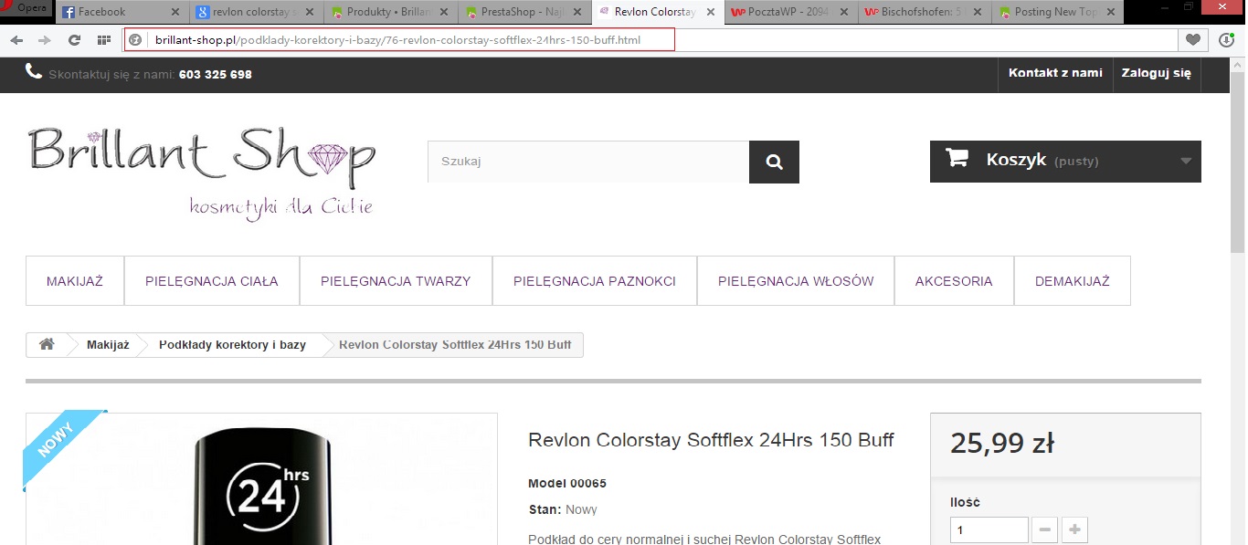The image size is (1248, 545).
Task: Click the Revlon product image
Action: point(261,479)
